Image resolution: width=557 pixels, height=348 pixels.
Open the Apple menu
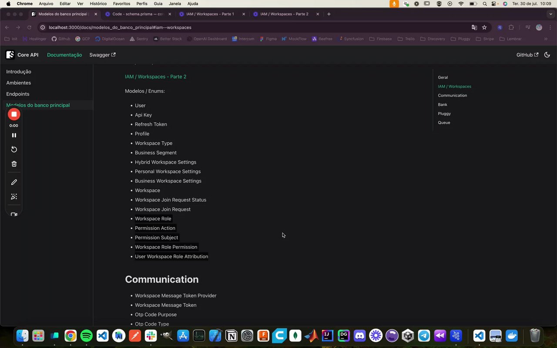tap(8, 3)
